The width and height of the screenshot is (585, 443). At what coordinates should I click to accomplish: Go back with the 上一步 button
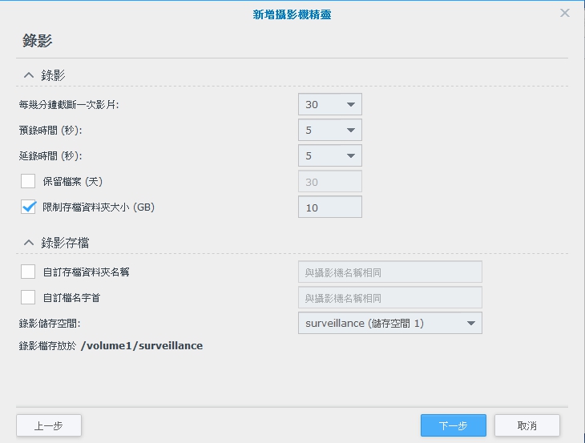tap(49, 425)
